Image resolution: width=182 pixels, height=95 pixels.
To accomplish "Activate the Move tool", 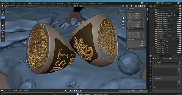I will coord(3,17).
